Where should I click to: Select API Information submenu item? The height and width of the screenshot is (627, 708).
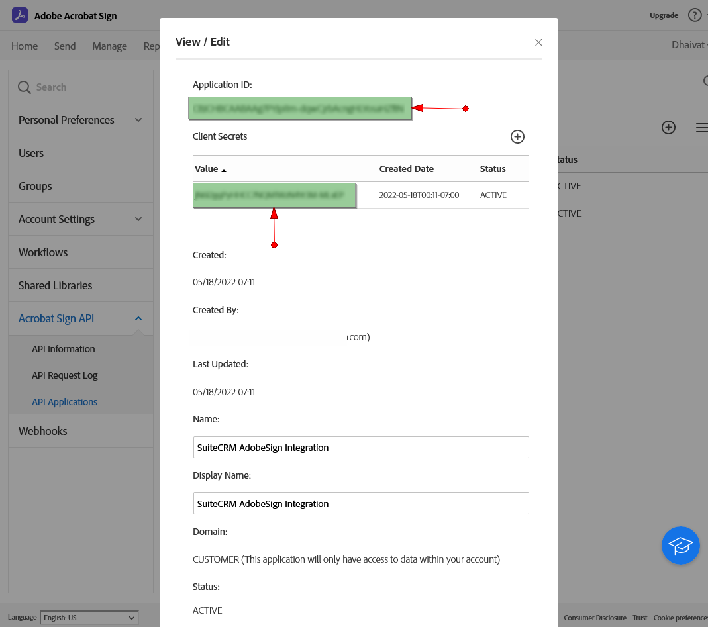point(63,349)
